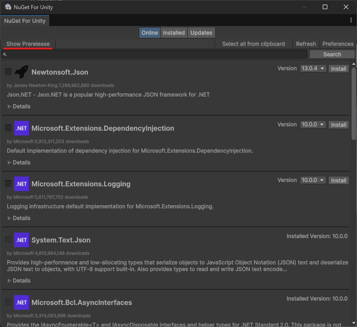The width and height of the screenshot is (357, 327).
Task: Open the Microsoft.Extensions.Logging version dropdown
Action: (313, 180)
